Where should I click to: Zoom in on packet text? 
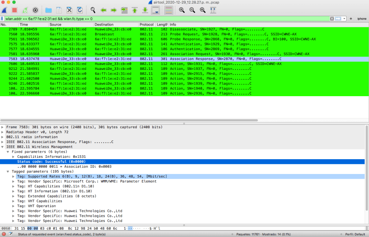tap(182, 10)
